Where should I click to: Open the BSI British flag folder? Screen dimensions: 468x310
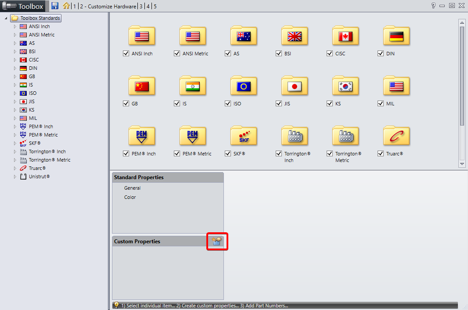(x=294, y=36)
